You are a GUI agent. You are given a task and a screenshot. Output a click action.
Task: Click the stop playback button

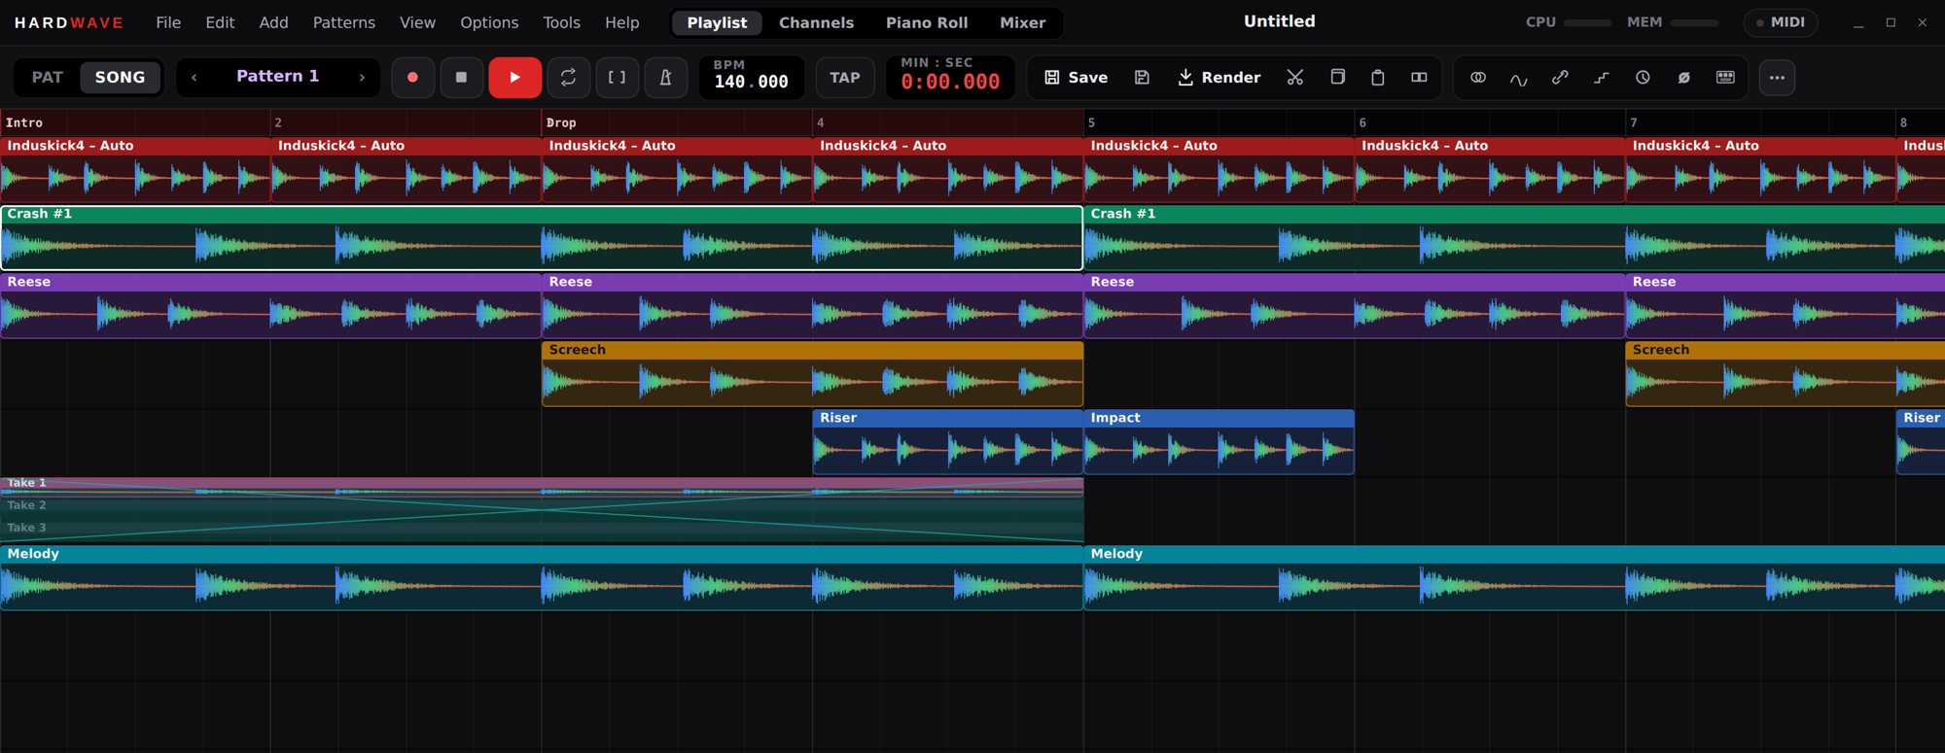462,78
